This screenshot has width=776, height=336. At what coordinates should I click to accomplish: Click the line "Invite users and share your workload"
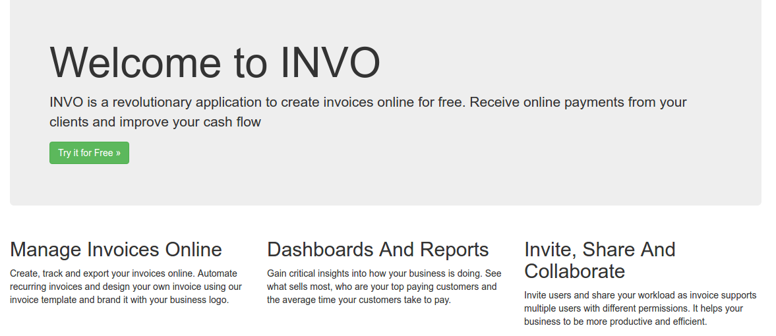pyautogui.click(x=640, y=295)
